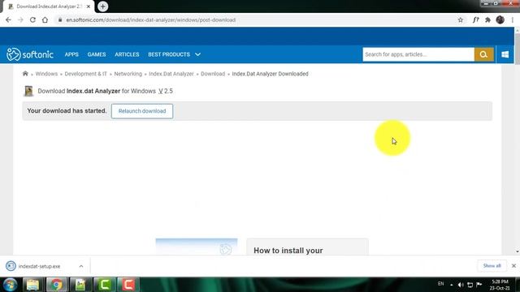Select the Download Index.dat Analyzer tab
Viewport: 520px width, 292px height.
tap(48, 6)
